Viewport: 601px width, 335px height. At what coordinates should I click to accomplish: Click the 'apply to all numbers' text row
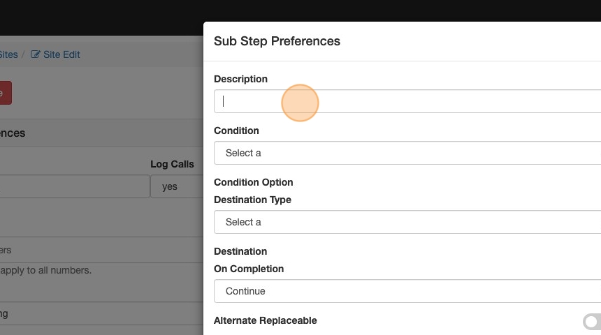pyautogui.click(x=45, y=269)
